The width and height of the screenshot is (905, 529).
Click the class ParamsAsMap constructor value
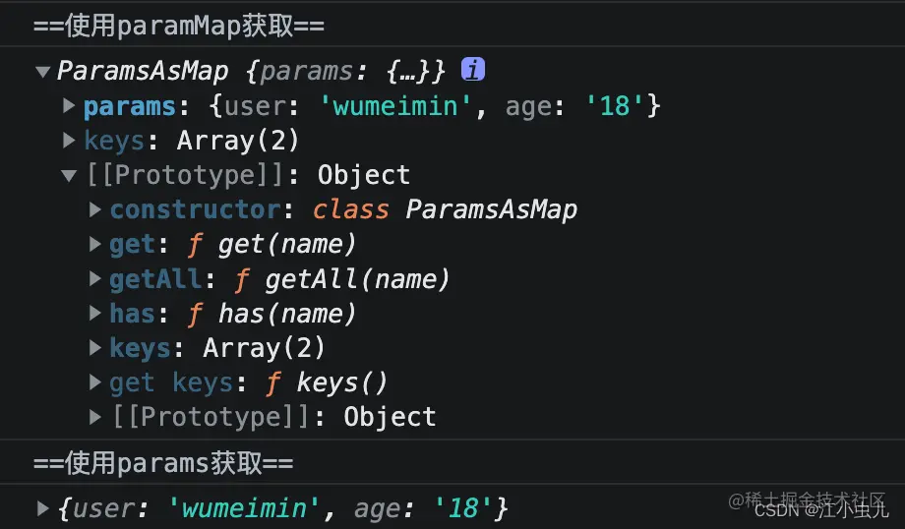click(445, 210)
